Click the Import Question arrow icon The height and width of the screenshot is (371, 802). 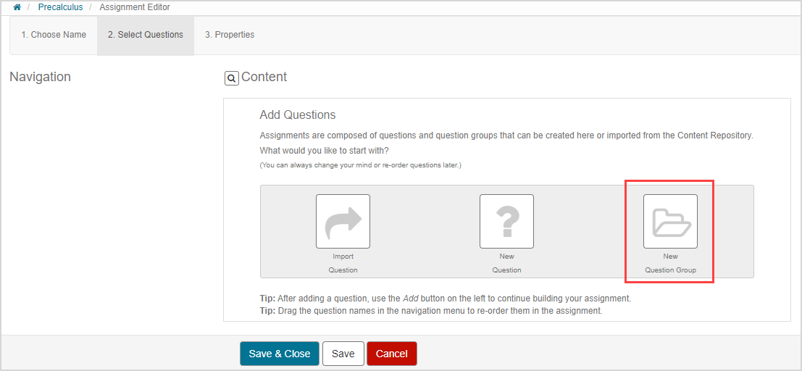pyautogui.click(x=343, y=222)
